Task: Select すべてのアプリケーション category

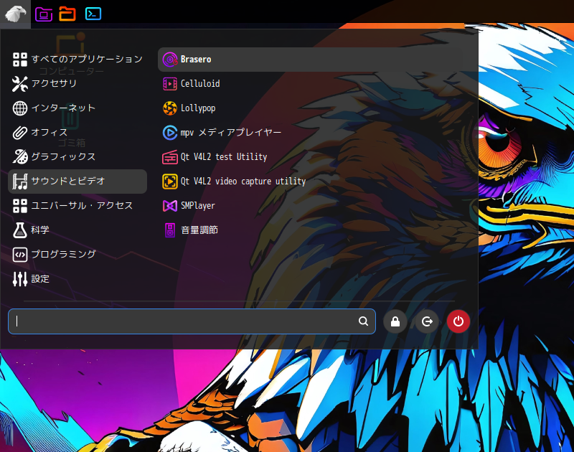Action: pyautogui.click(x=77, y=60)
